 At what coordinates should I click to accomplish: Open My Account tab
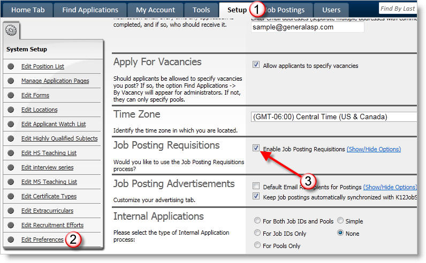(155, 10)
